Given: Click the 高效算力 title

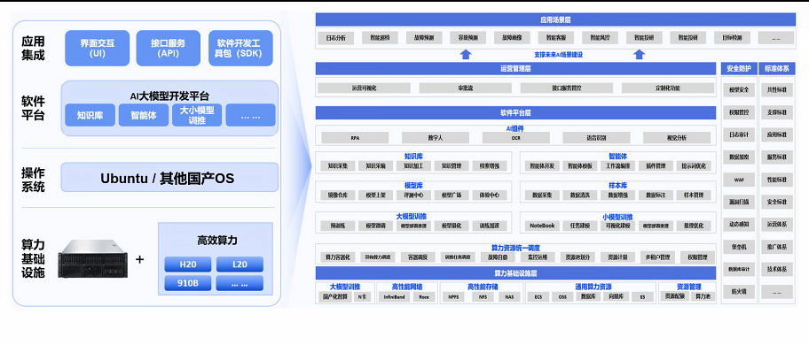Looking at the screenshot, I should point(217,240).
